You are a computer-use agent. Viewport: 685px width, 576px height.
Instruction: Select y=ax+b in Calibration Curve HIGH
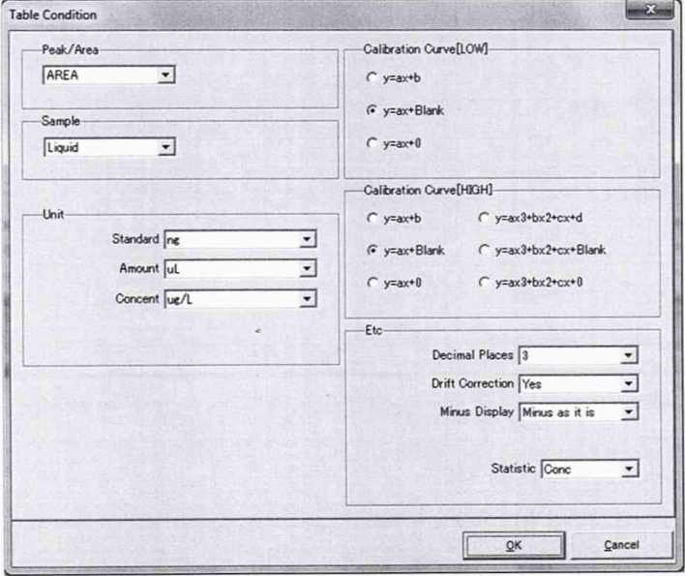tap(372, 219)
